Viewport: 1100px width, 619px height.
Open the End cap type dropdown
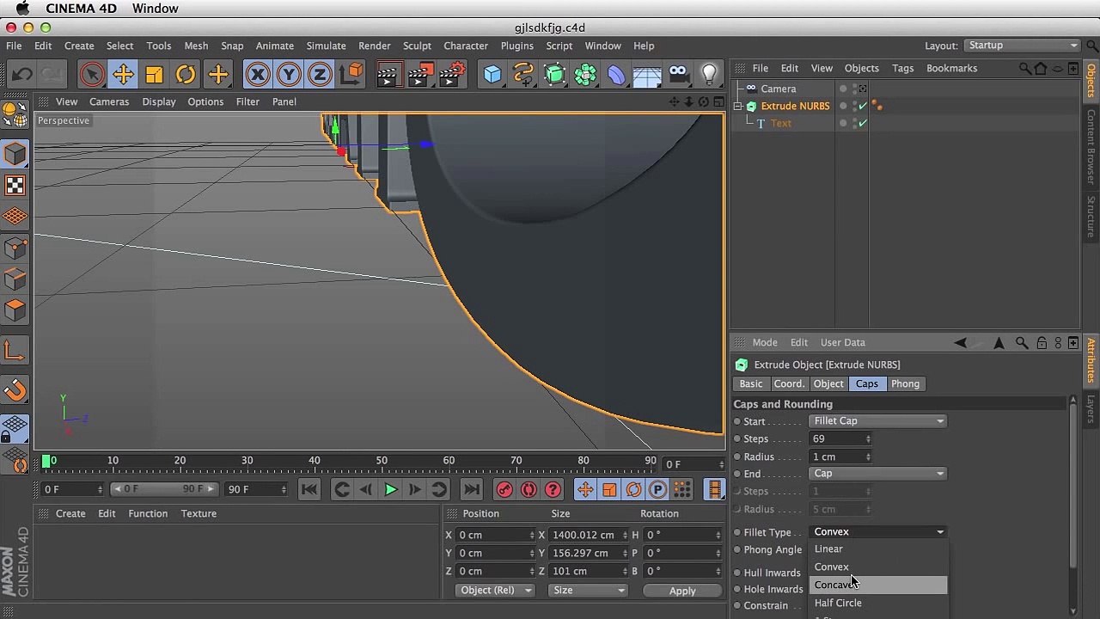coord(877,474)
